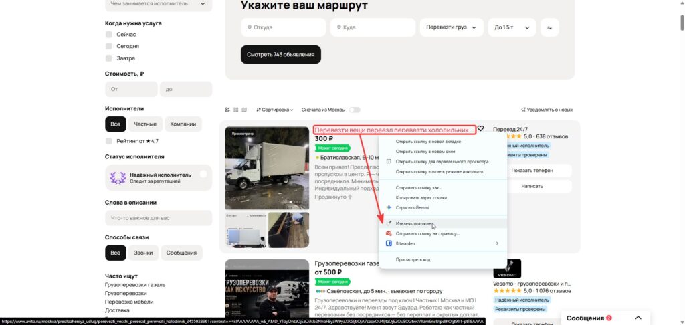This screenshot has width=685, height=325.
Task: Click 'Что-то важное для вас' field
Action: click(159, 218)
